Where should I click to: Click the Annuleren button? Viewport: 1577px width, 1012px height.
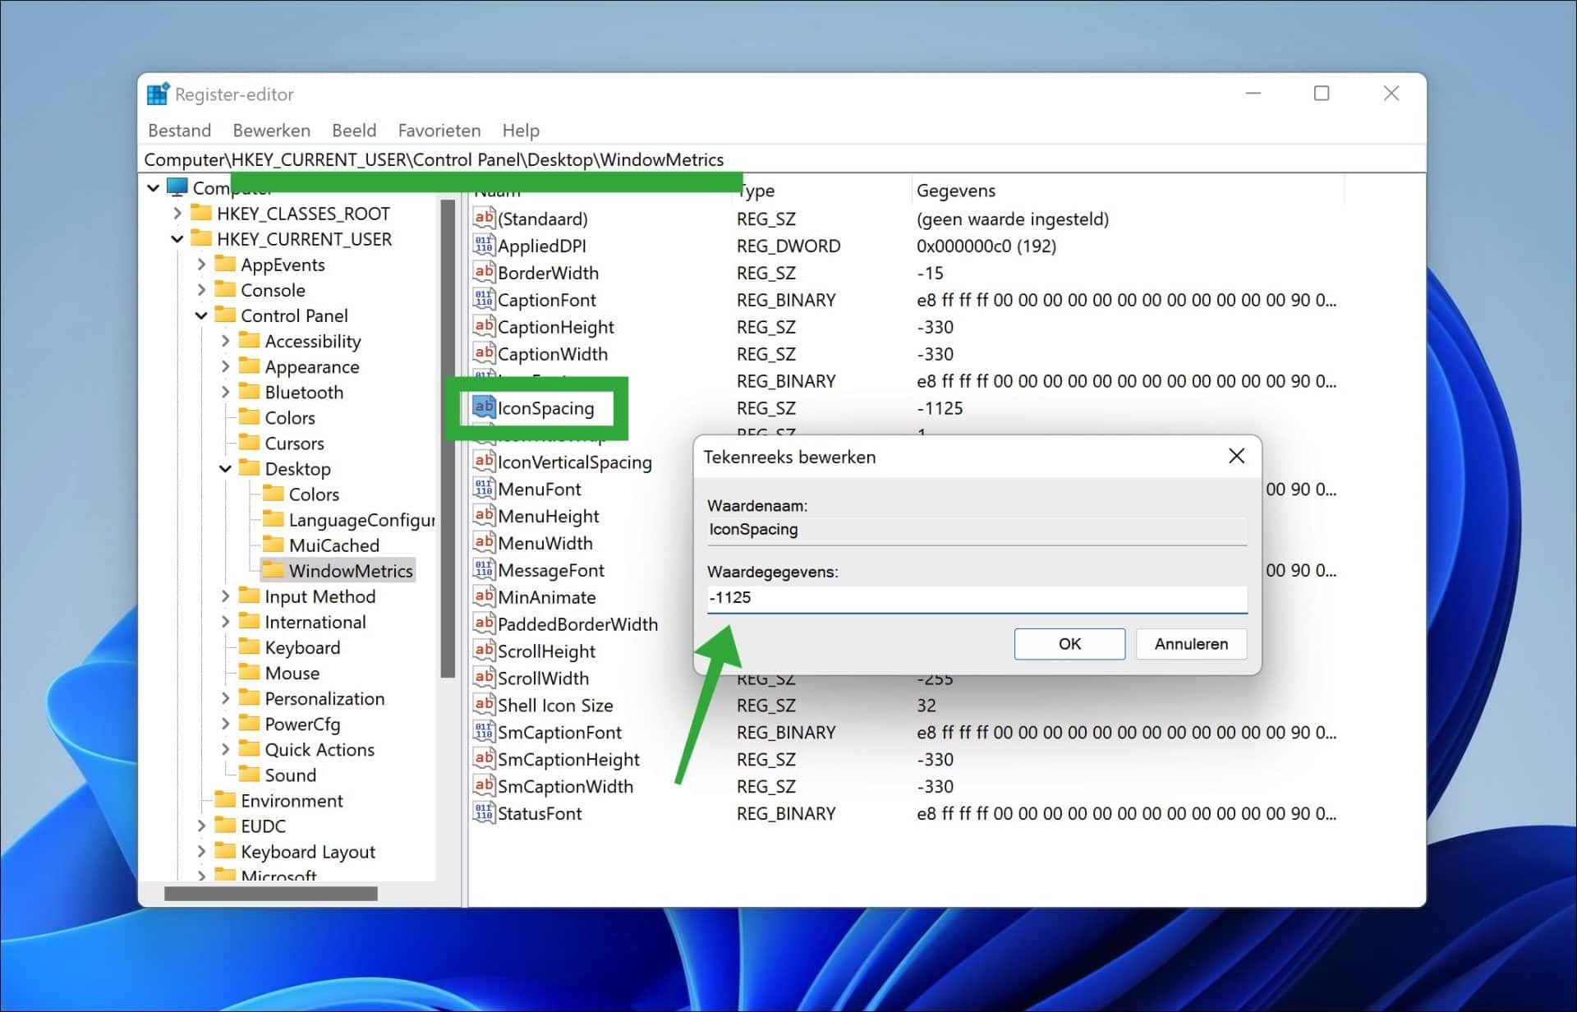(x=1191, y=644)
